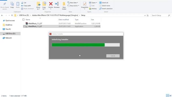Screen dimensions: 172x97
Task: Click the red Delete icon
Action: (x=51, y=4)
